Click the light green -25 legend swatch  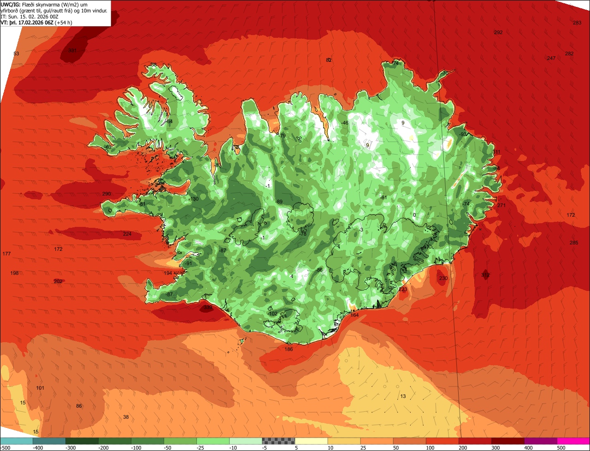click(213, 441)
